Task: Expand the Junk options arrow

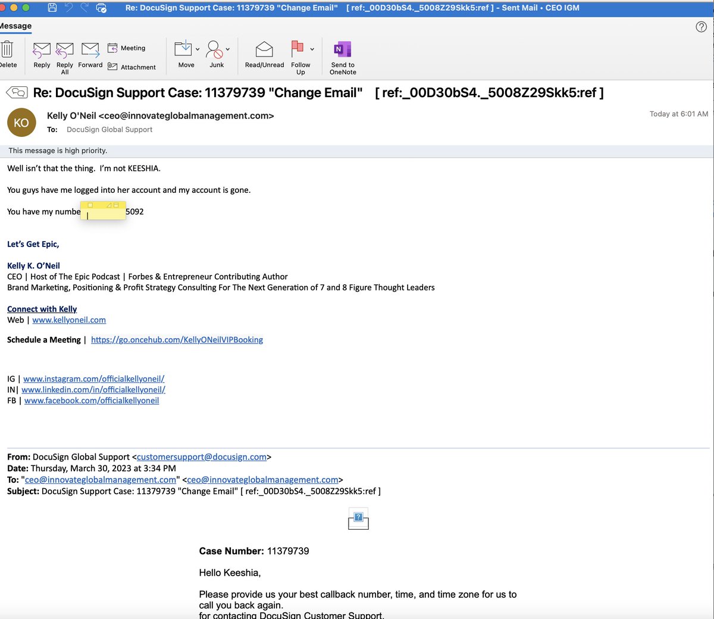Action: pyautogui.click(x=228, y=49)
